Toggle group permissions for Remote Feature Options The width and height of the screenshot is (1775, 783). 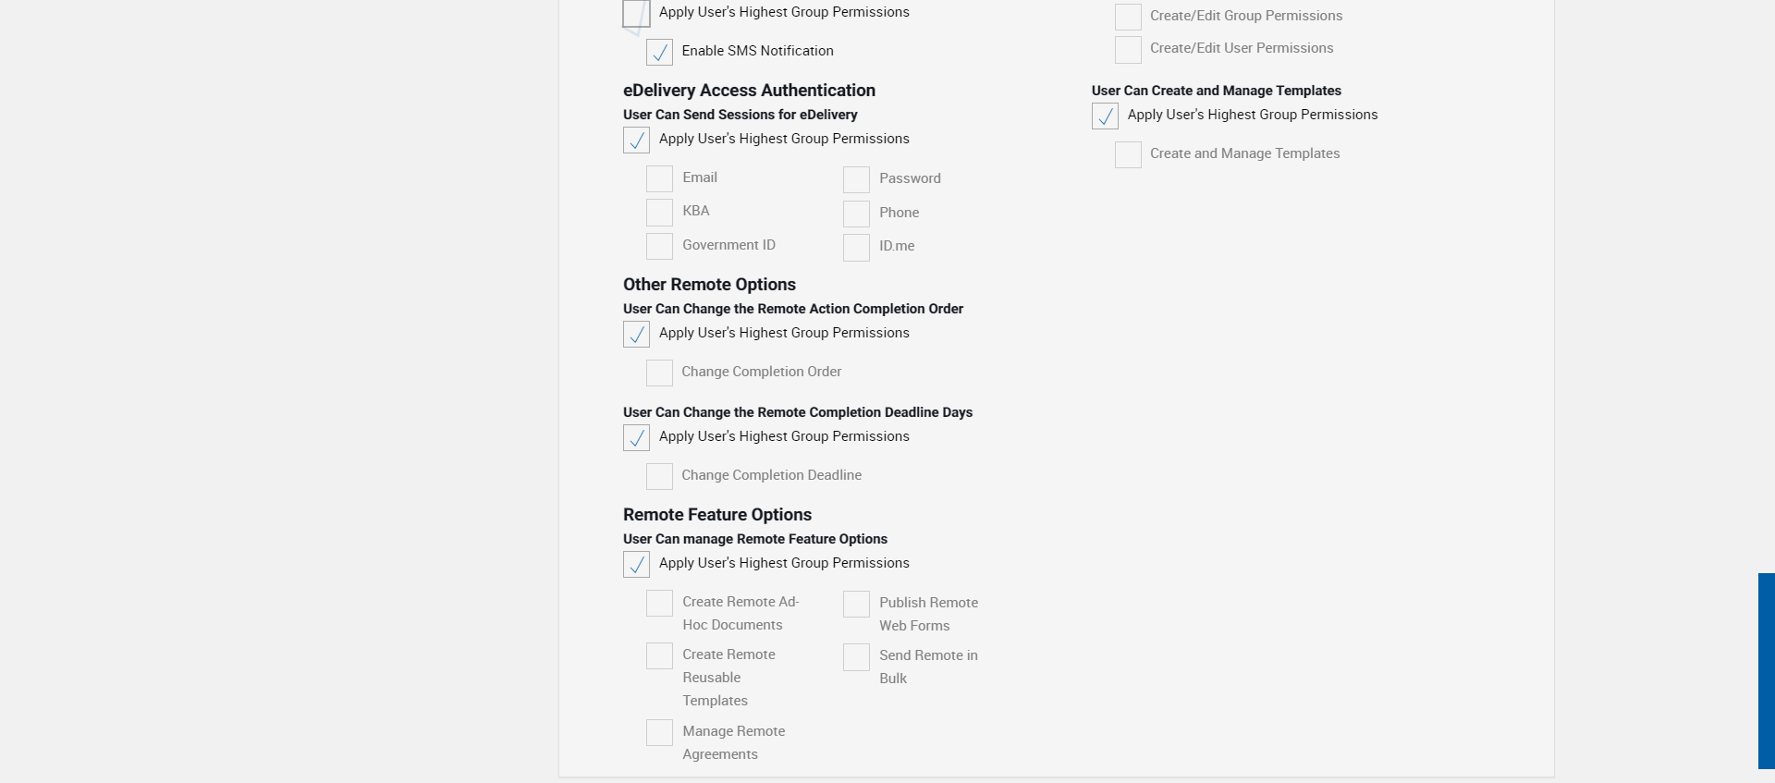coord(636,565)
